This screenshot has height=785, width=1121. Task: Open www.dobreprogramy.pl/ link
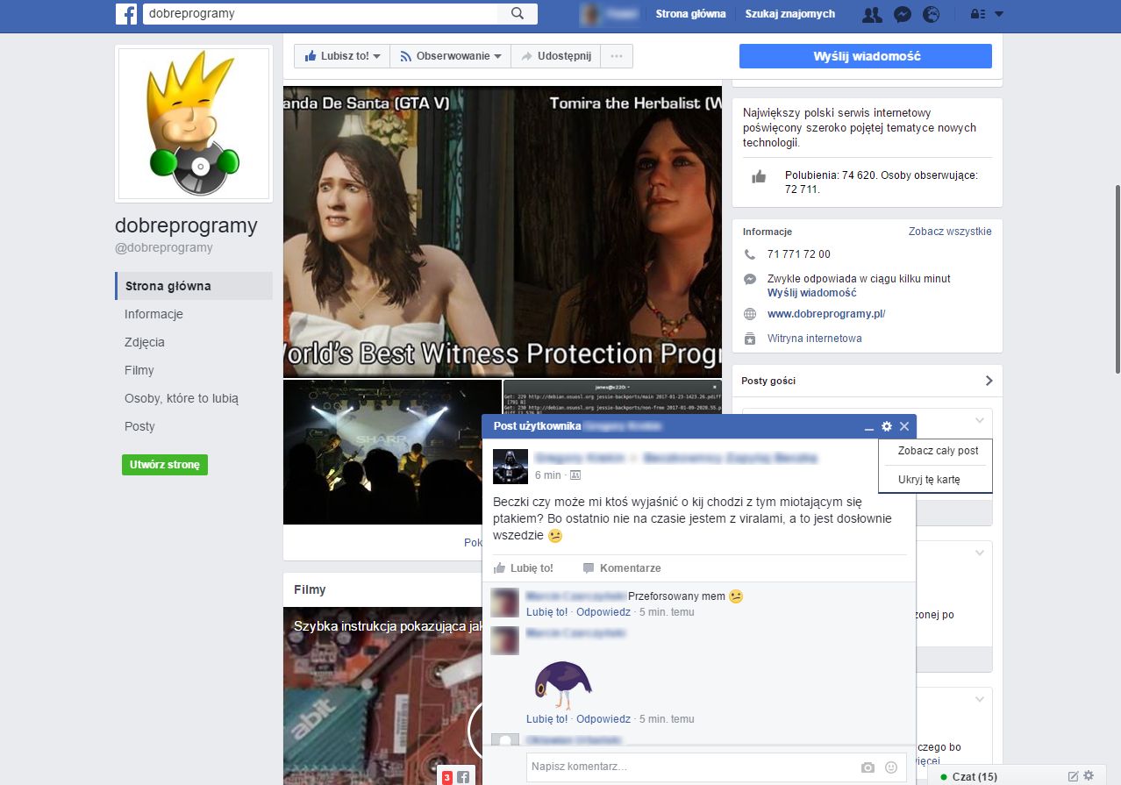[826, 314]
